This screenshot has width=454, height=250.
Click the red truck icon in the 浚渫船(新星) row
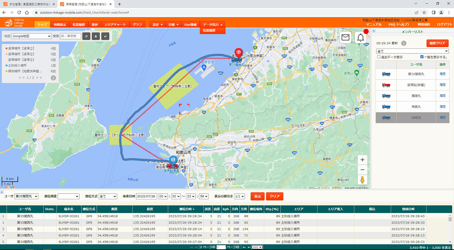[x=386, y=85]
